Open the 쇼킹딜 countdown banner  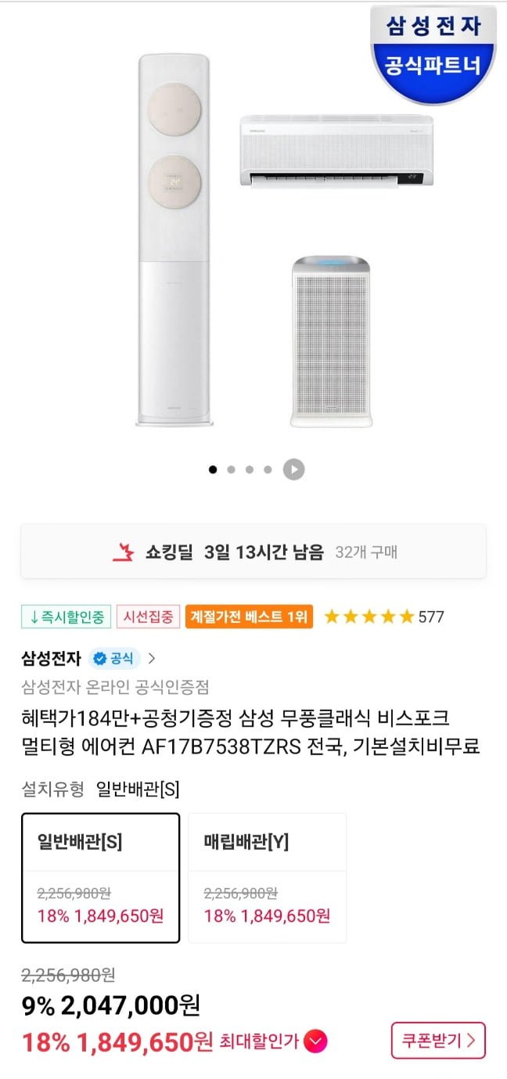(253, 552)
